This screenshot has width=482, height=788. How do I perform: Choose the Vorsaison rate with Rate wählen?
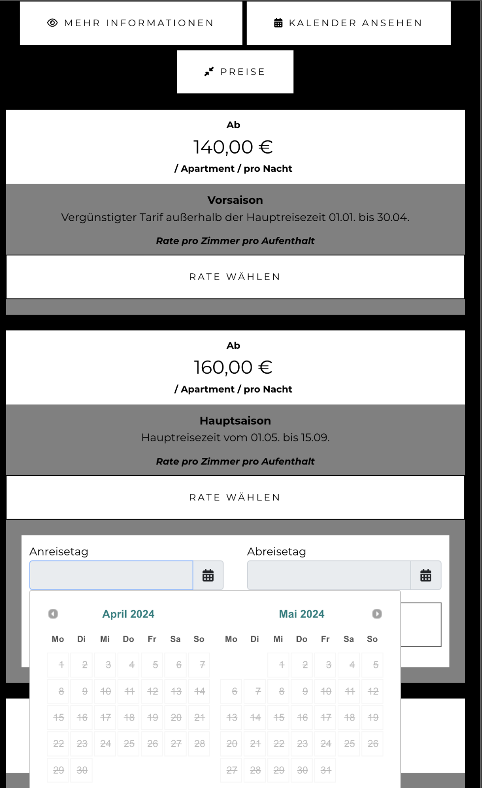click(x=235, y=277)
